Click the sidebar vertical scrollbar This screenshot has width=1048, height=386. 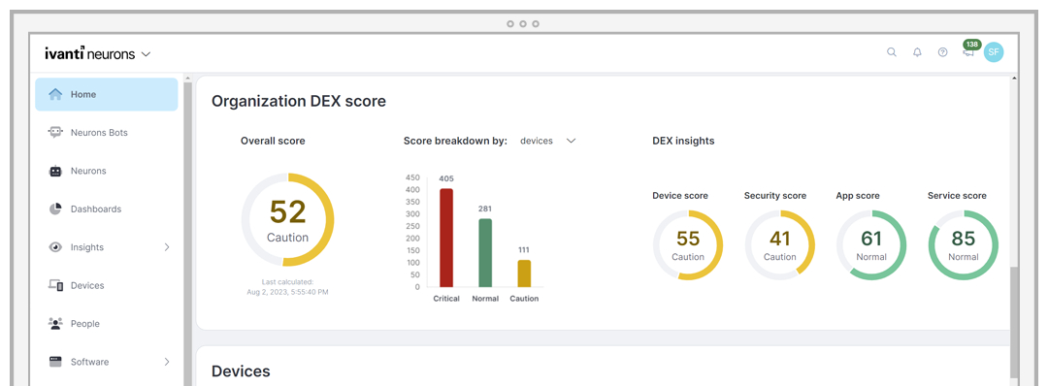click(188, 234)
